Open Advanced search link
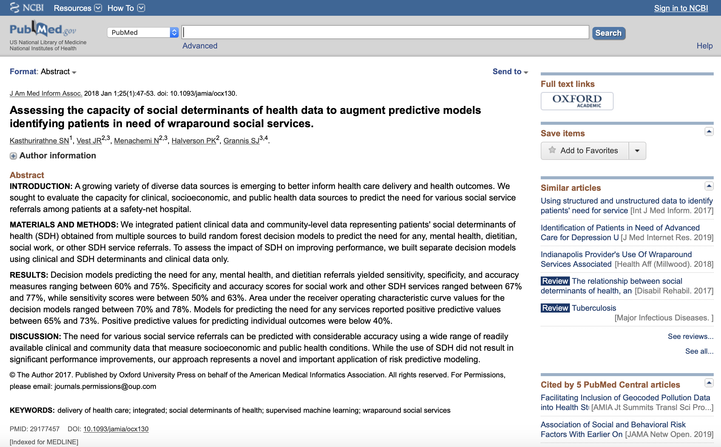The width and height of the screenshot is (721, 447). click(x=200, y=46)
